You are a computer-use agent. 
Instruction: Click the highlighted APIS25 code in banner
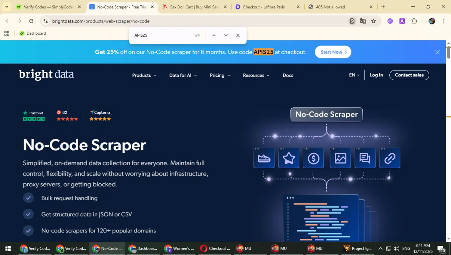[x=263, y=52]
